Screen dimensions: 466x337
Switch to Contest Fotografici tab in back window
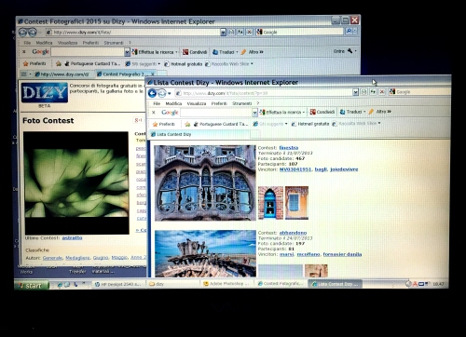123,74
